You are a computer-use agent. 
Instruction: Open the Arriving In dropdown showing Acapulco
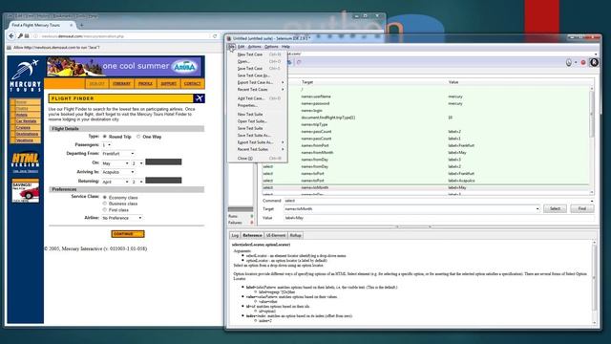coord(118,172)
